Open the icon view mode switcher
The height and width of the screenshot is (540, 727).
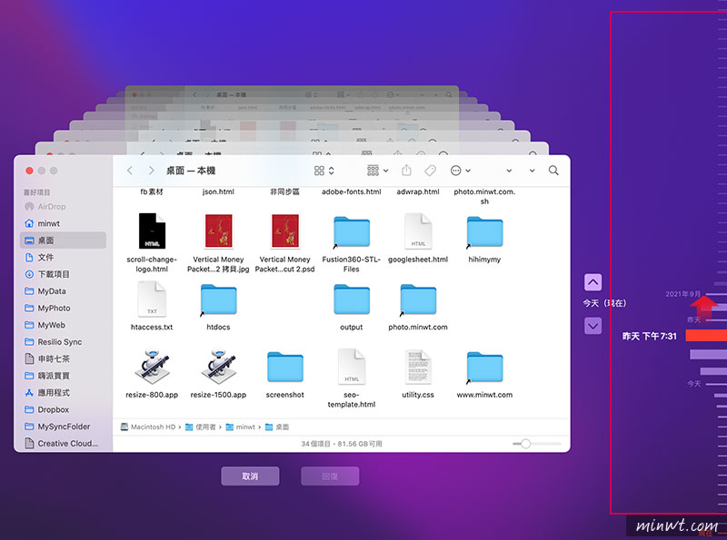(x=324, y=171)
